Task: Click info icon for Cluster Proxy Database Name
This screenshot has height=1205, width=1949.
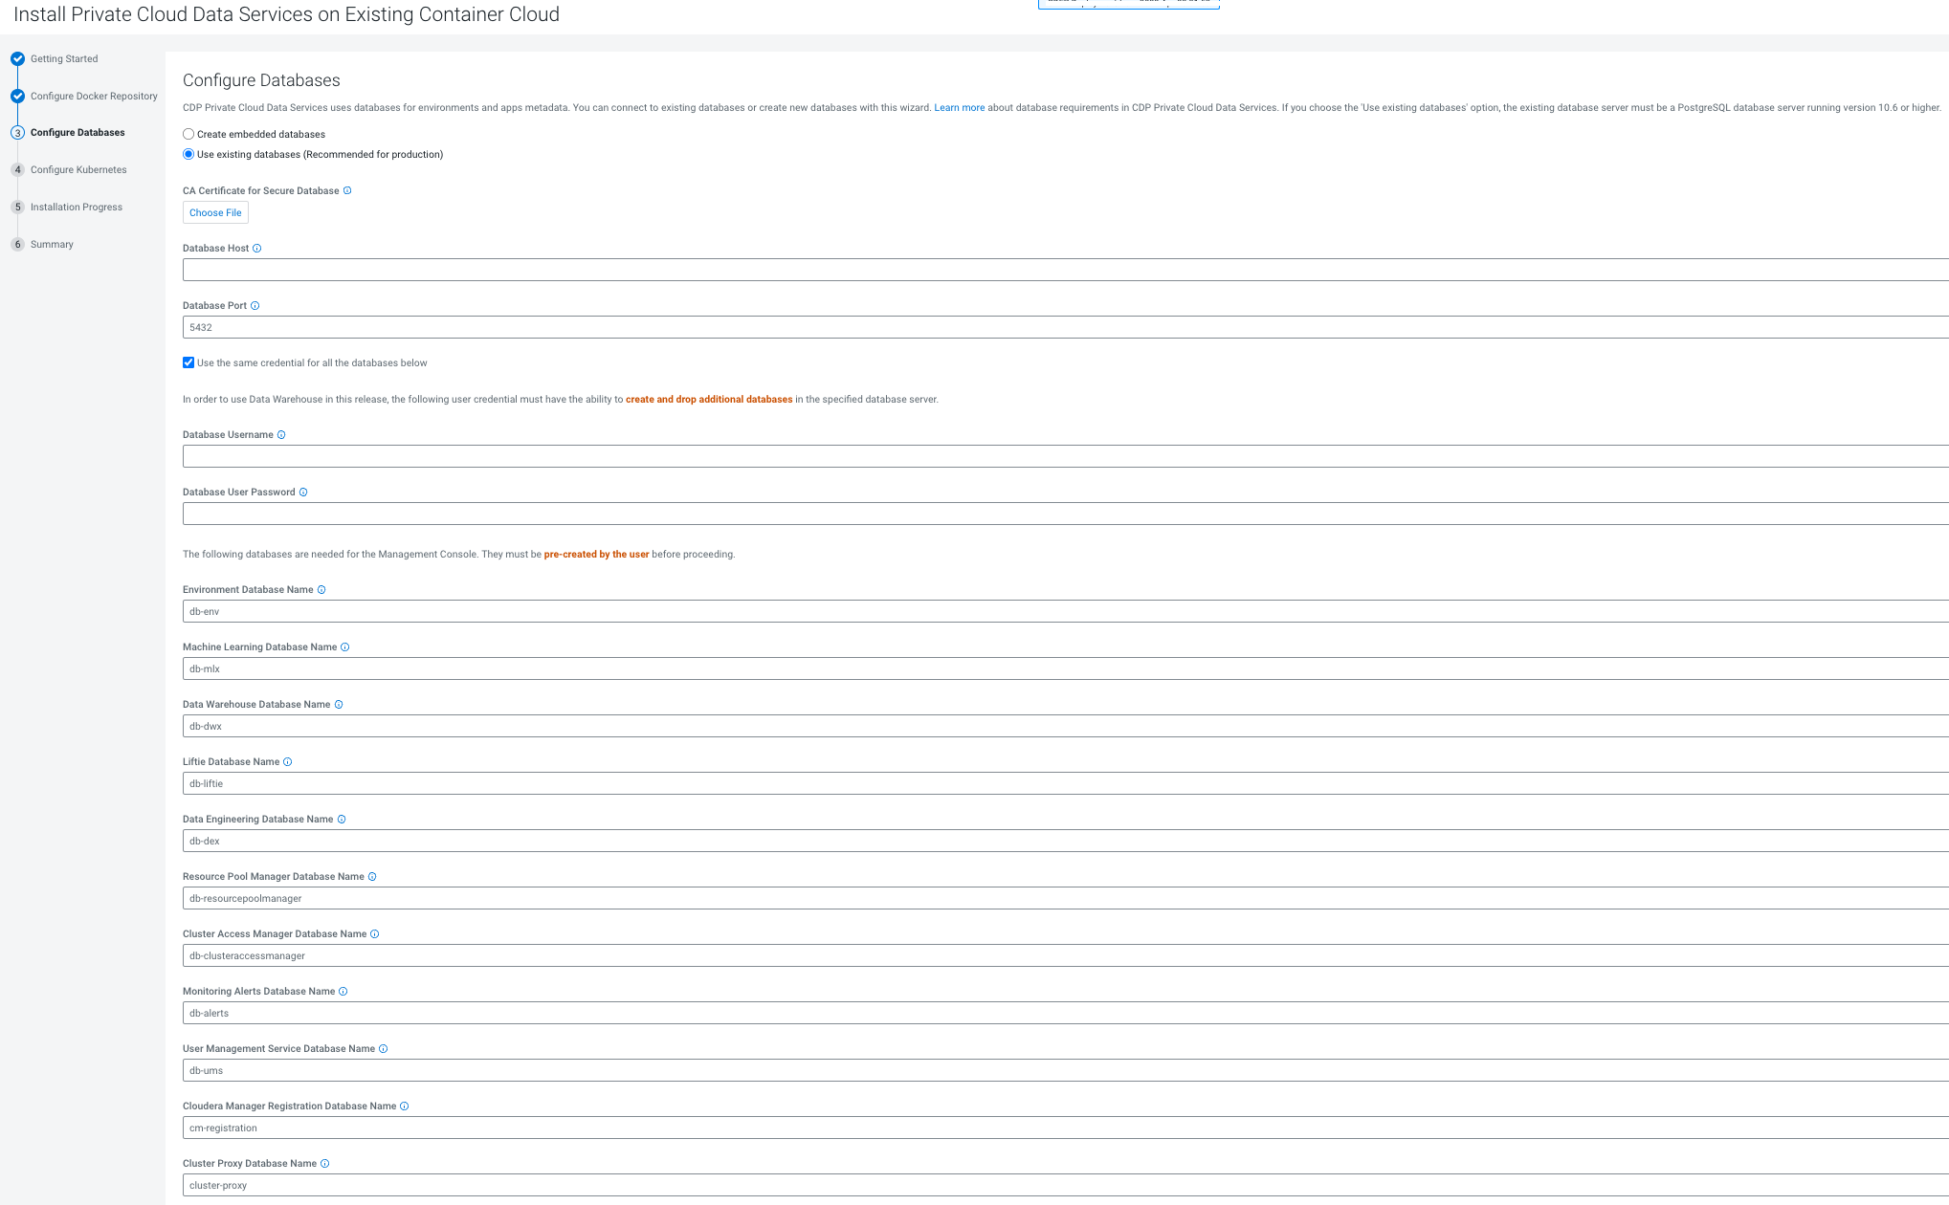Action: [x=324, y=1164]
